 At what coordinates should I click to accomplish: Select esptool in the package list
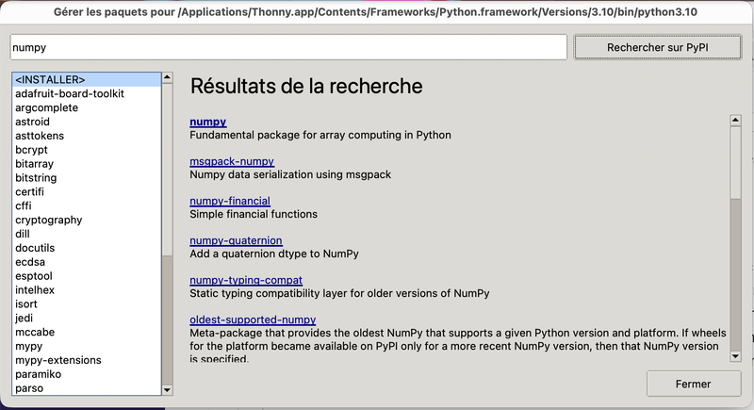[87, 276]
